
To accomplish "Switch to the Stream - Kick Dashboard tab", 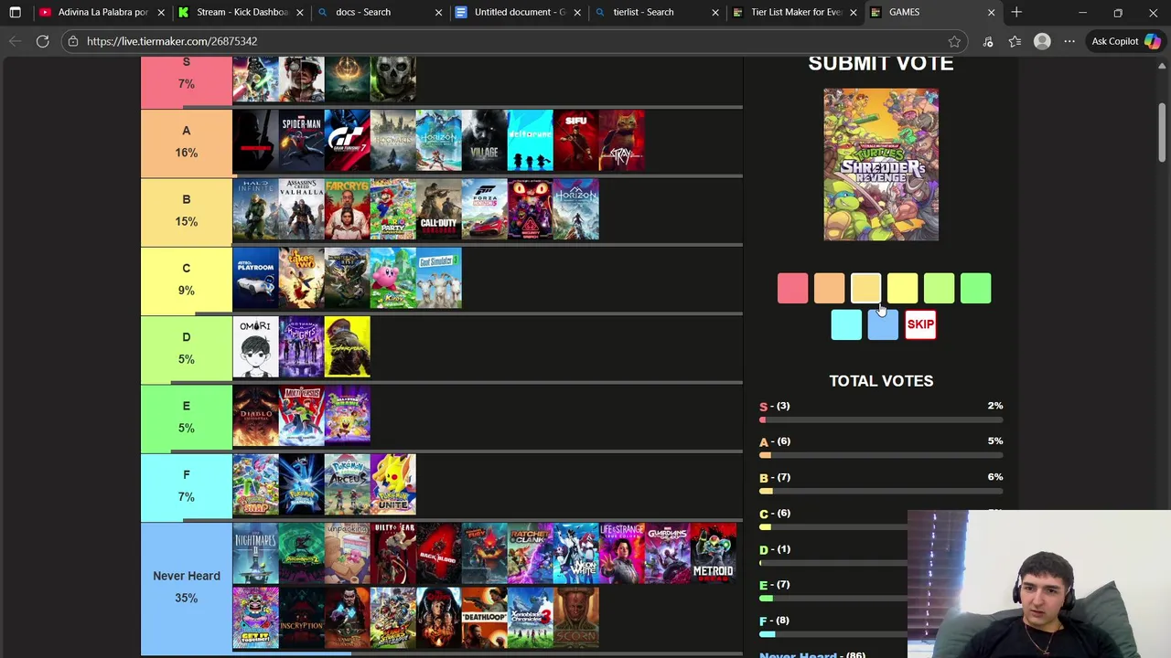I will tap(242, 12).
